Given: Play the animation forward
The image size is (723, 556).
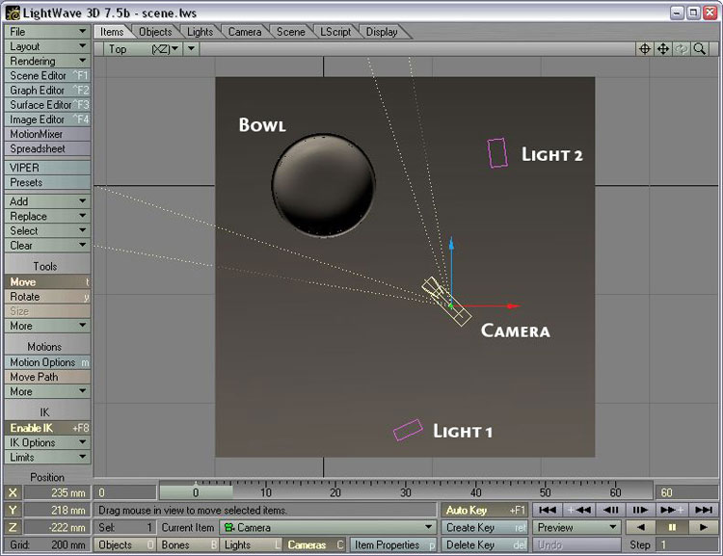Looking at the screenshot, I should [x=704, y=528].
